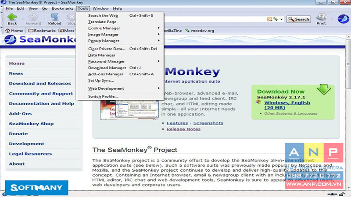Viewport: 351px width, 197px height.
Task: Open the Screenshots link
Action: click(x=208, y=123)
